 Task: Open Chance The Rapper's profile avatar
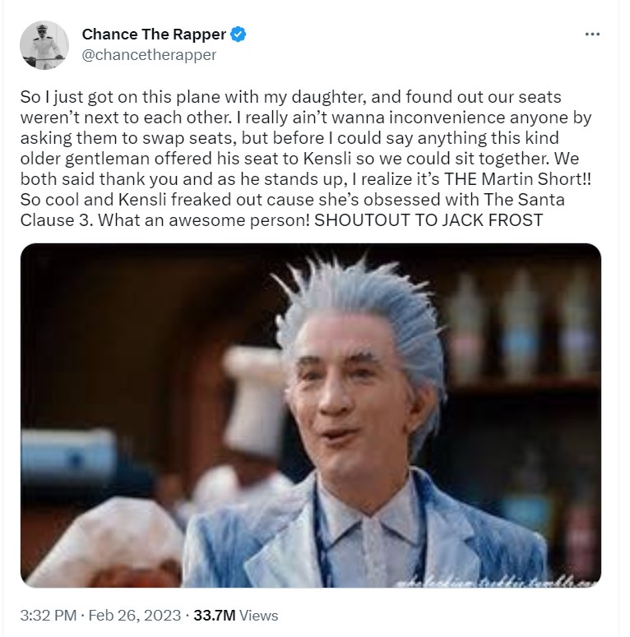click(44, 45)
